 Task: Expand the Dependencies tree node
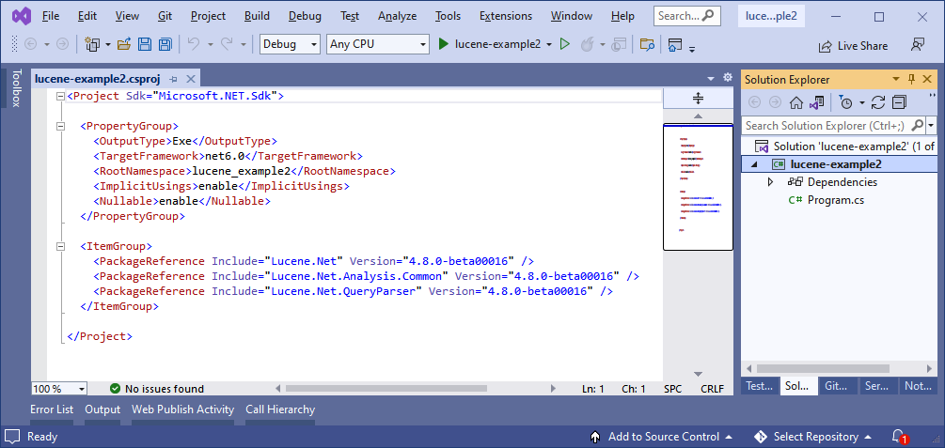click(x=770, y=182)
